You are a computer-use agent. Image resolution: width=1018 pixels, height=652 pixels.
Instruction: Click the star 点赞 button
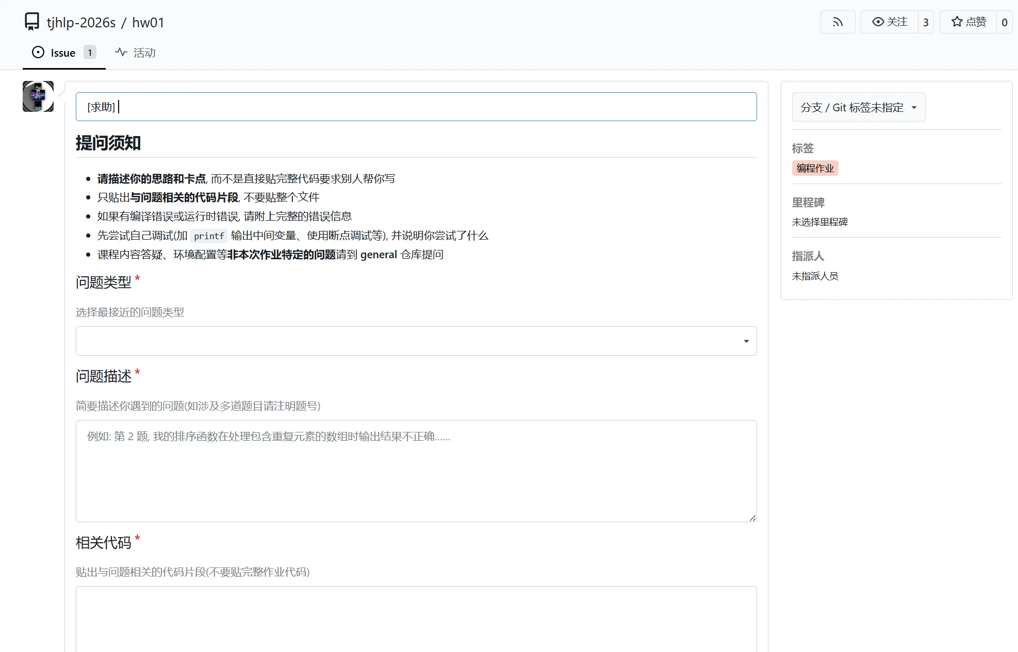[x=968, y=22]
